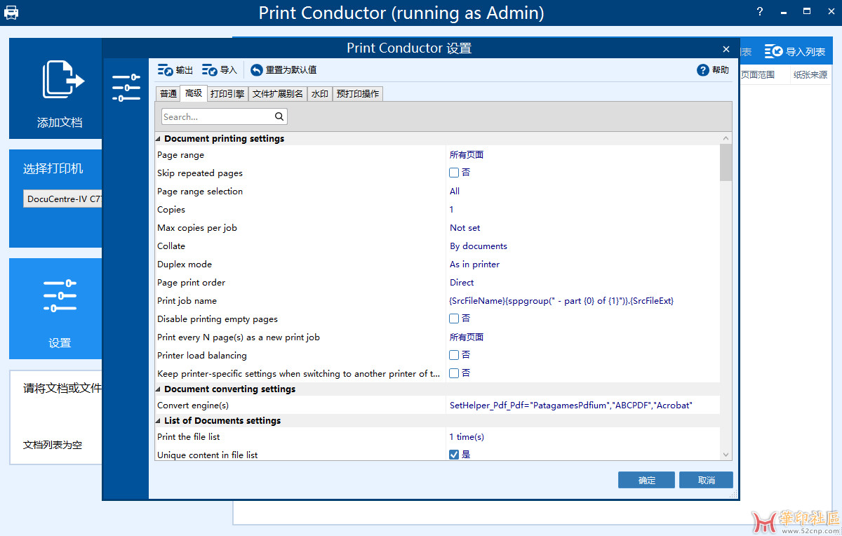Click the Collate value By documents

[x=479, y=246]
